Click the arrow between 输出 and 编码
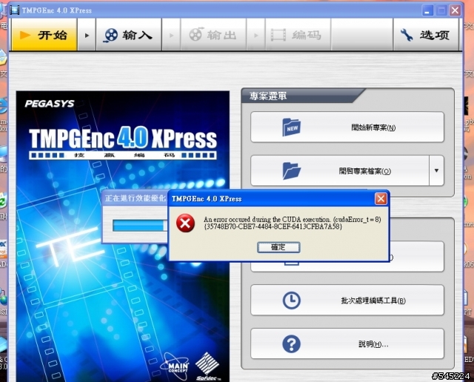 [256, 35]
